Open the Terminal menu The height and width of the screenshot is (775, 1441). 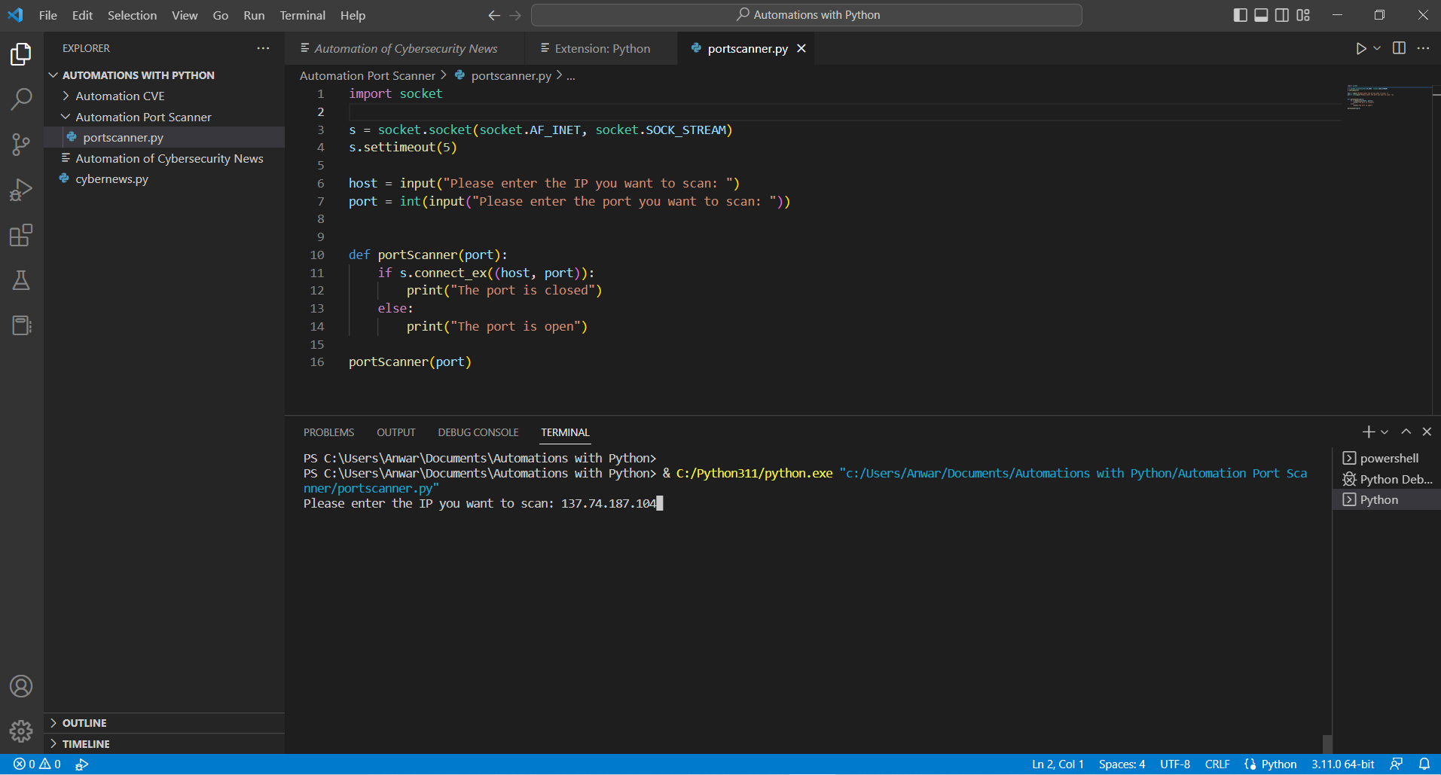302,15
